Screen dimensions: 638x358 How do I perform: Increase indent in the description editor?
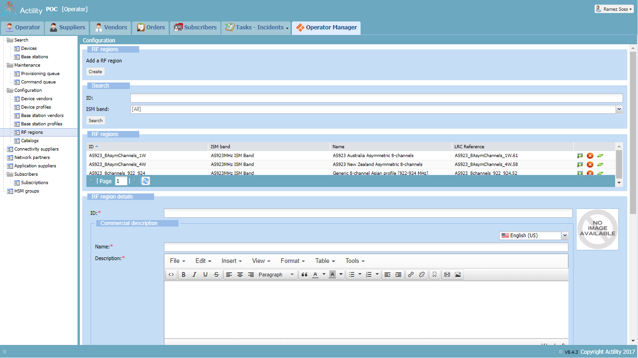coord(398,275)
